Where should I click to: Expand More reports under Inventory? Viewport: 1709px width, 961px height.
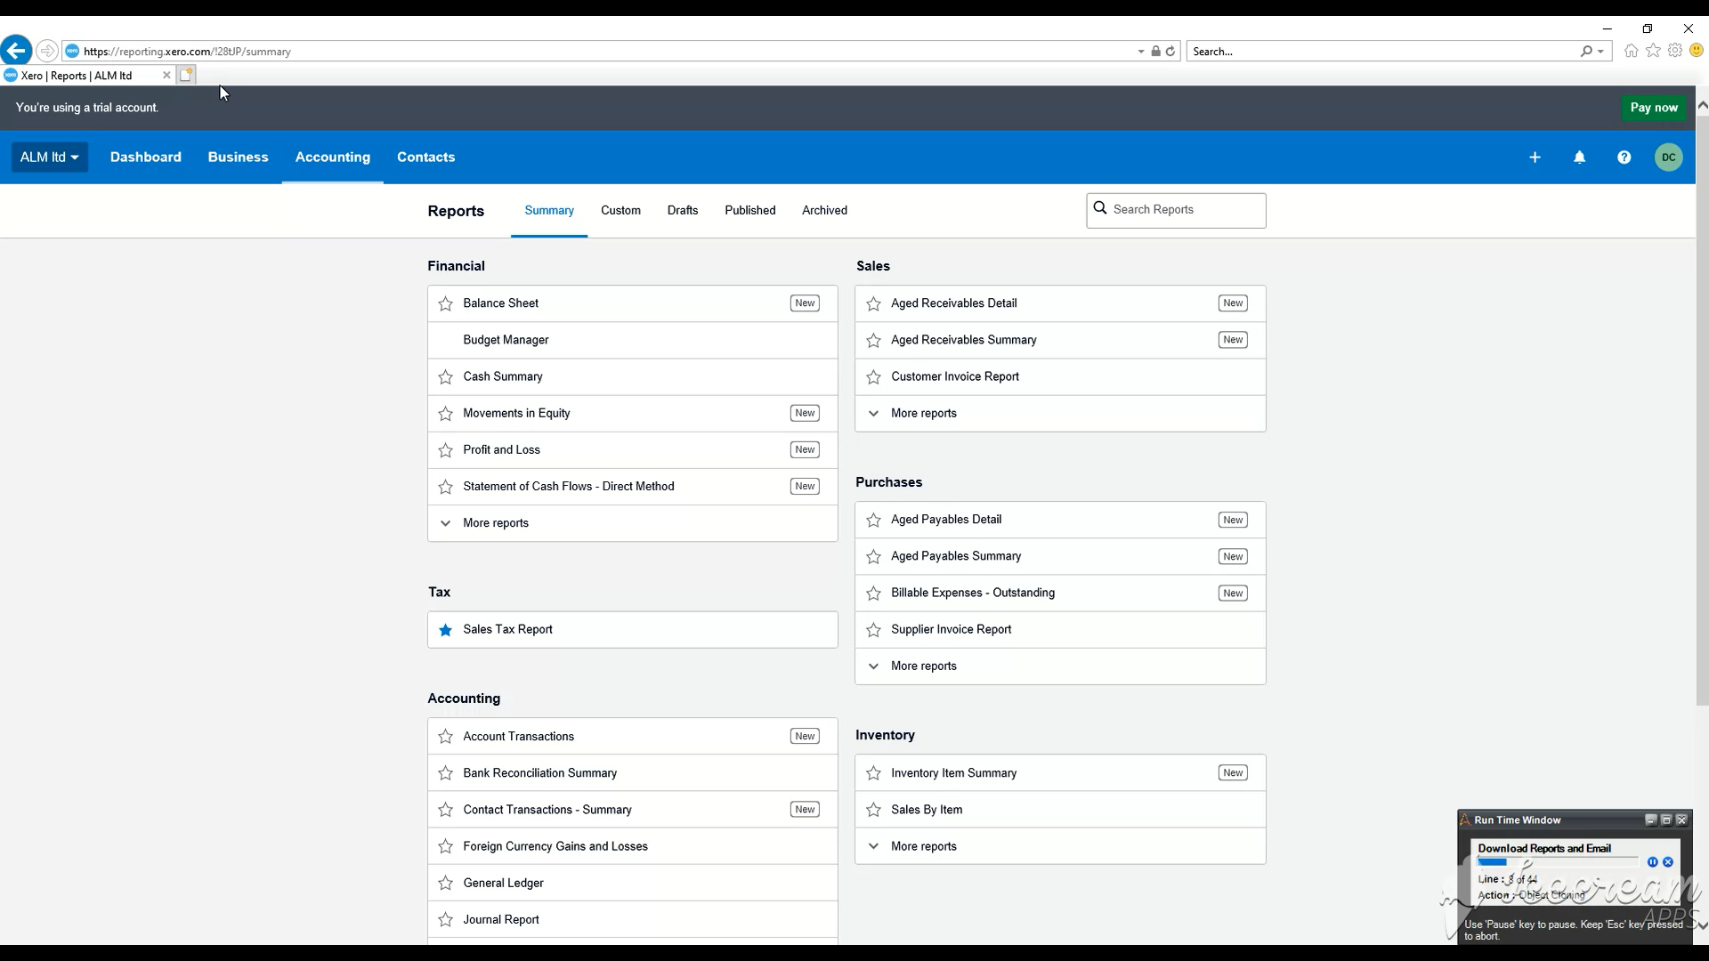pos(923,846)
